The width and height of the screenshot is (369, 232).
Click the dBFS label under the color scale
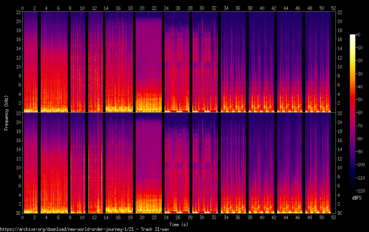coord(357,198)
